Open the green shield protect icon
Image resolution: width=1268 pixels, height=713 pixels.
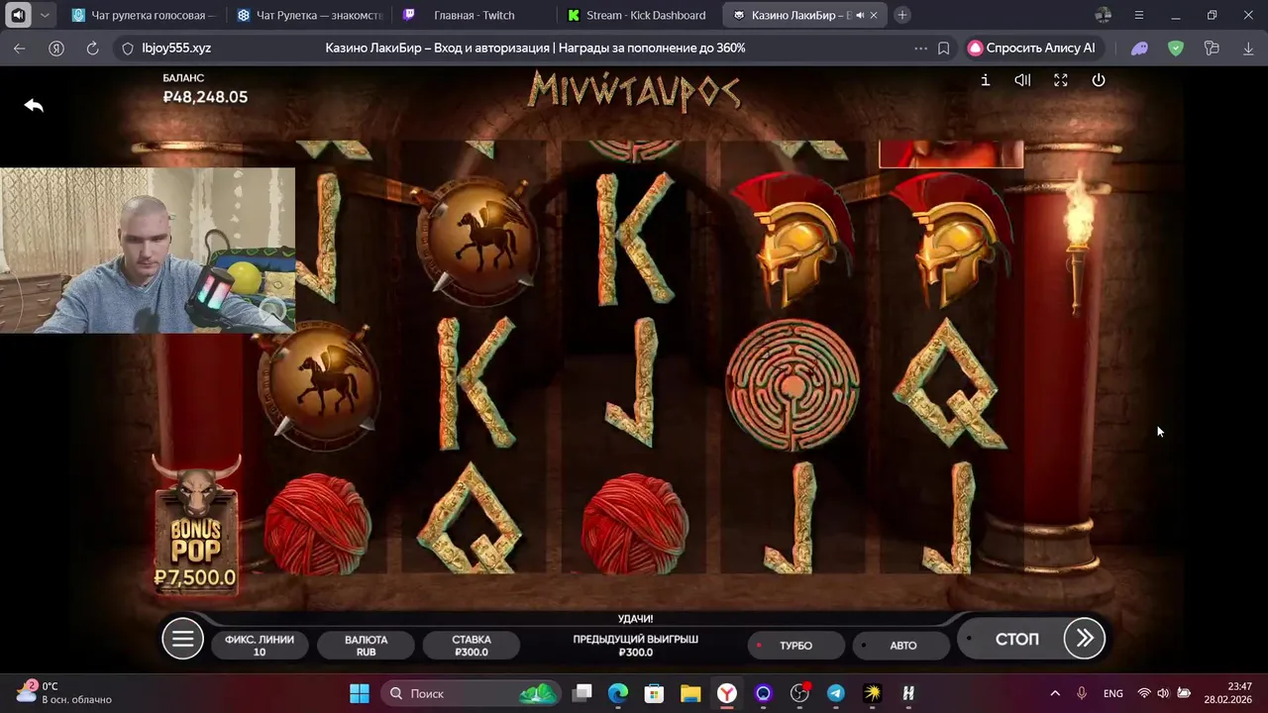click(1176, 48)
